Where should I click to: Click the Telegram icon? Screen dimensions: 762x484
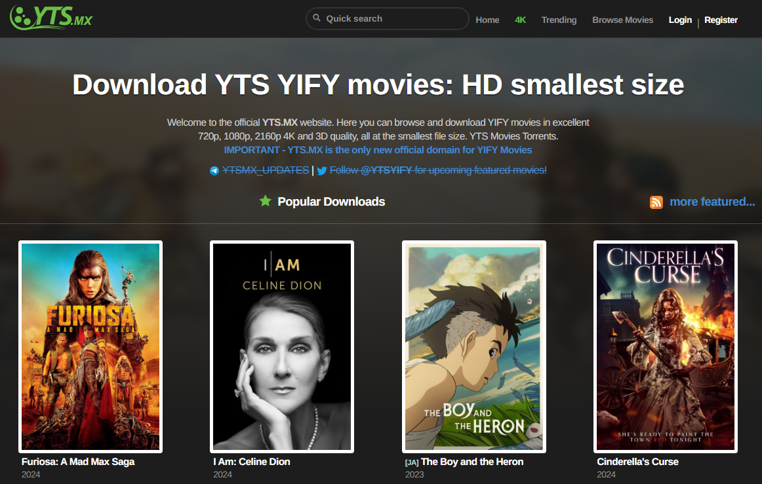click(214, 170)
